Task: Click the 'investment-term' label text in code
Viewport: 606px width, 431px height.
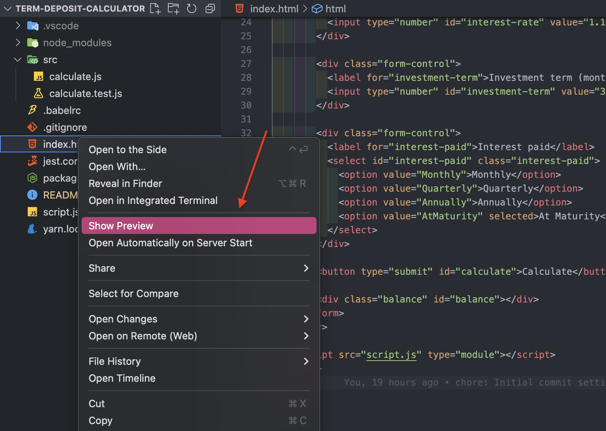Action: 439,77
